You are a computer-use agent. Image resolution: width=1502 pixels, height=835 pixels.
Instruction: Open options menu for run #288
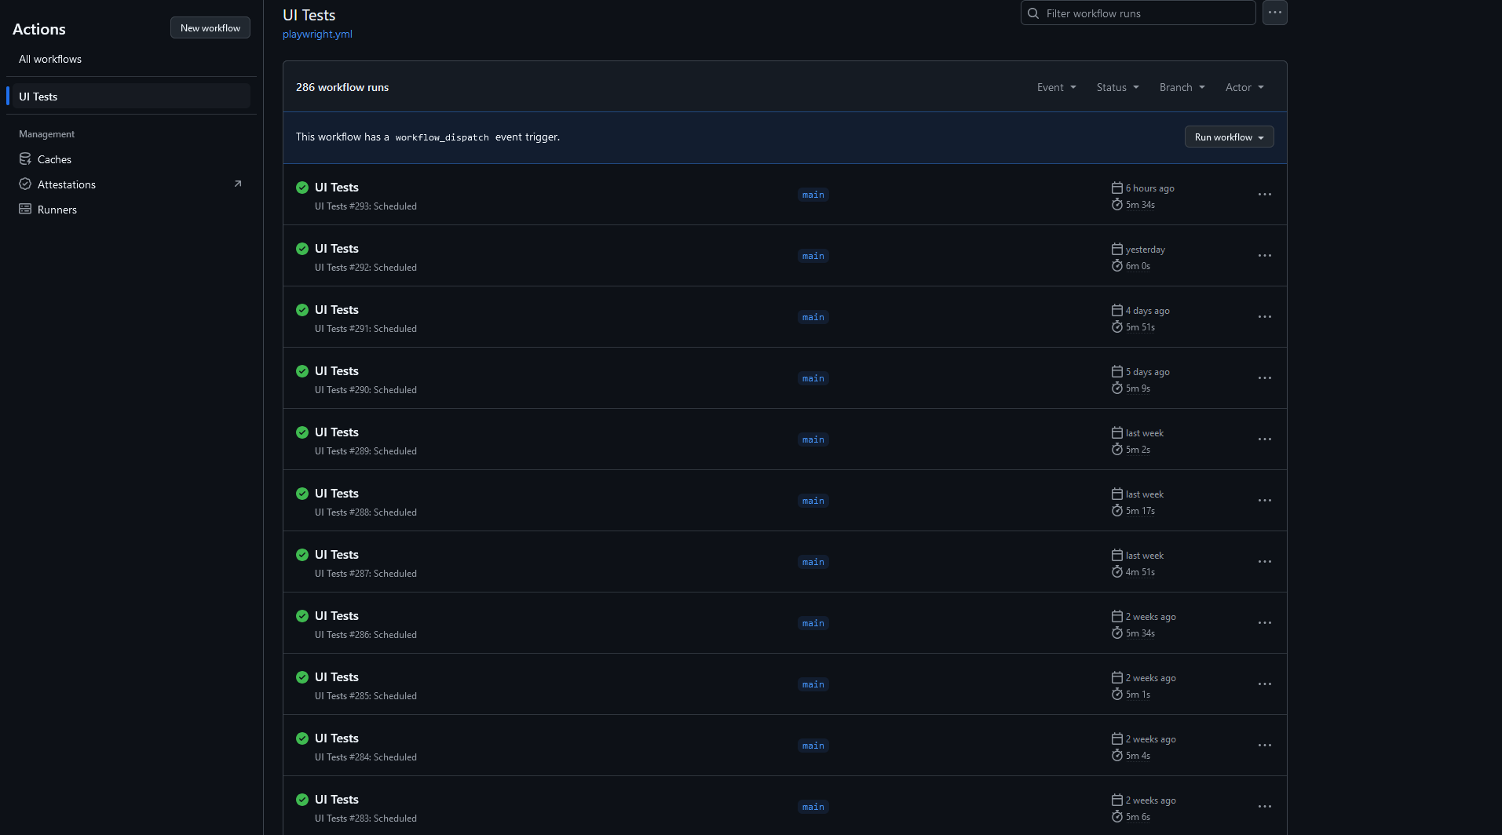point(1264,501)
